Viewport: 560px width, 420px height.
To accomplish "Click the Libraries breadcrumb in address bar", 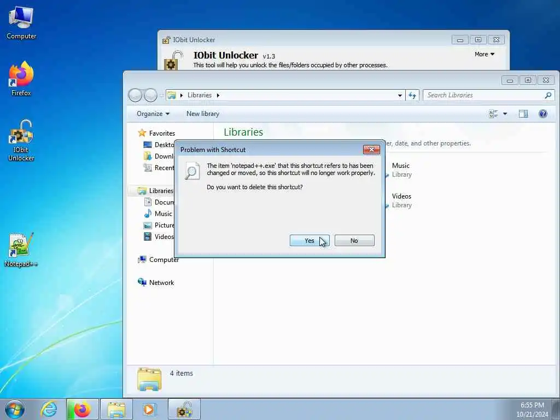I will point(199,95).
